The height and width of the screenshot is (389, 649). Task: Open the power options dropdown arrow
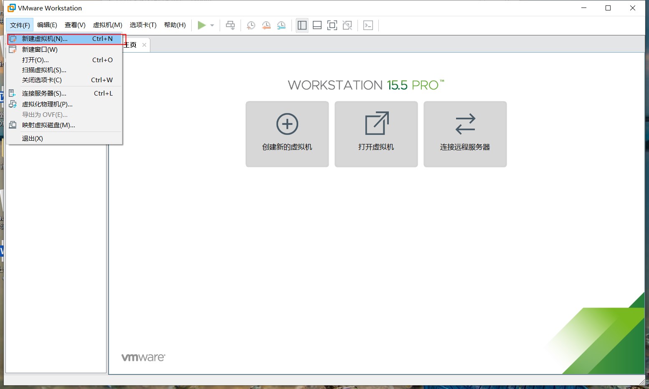tap(212, 25)
